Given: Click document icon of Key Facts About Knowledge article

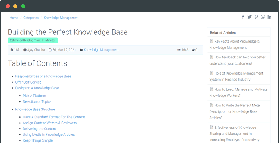Looking at the screenshot, I should click(x=212, y=41).
